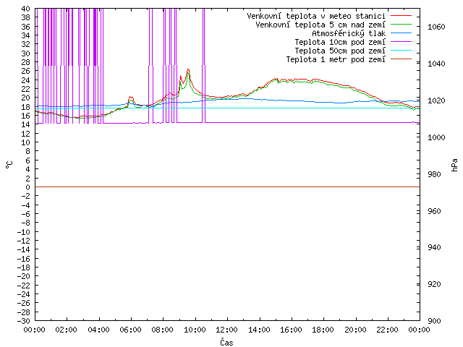The height and width of the screenshot is (347, 463).
Task: Click the pressure value '940'
Action: (434, 247)
